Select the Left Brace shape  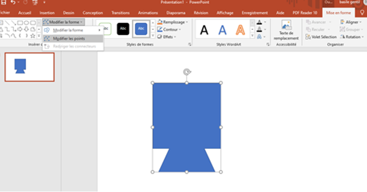click(20, 36)
